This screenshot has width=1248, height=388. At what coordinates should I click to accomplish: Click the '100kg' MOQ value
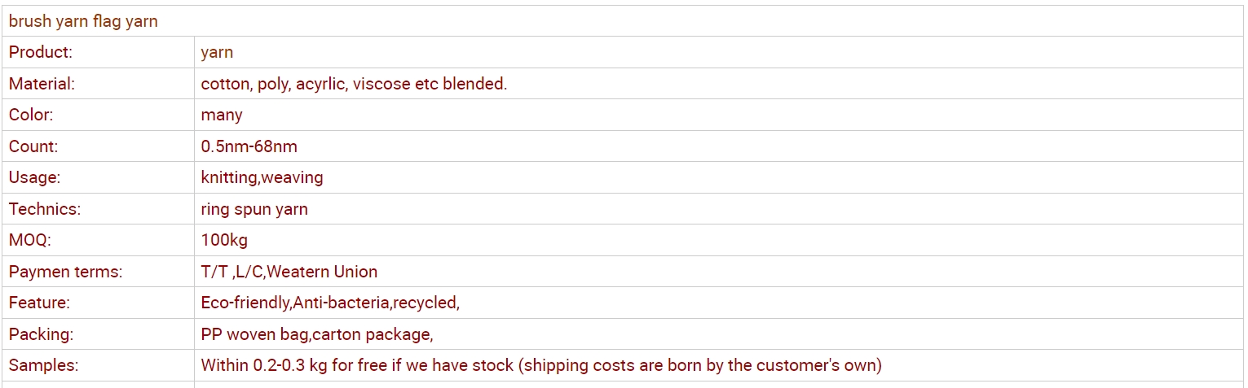click(x=224, y=240)
